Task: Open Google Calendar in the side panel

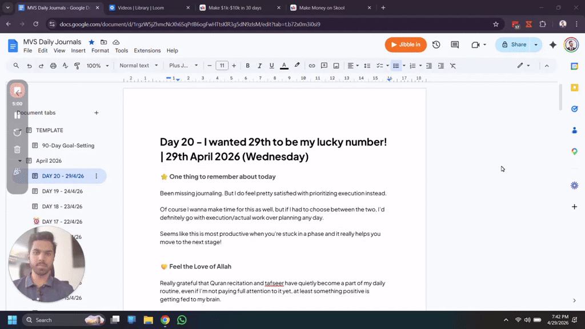Action: coord(575,66)
